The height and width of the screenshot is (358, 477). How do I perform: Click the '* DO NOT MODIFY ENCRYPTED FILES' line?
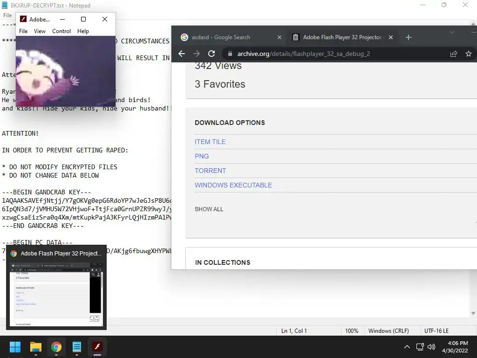coord(60,167)
